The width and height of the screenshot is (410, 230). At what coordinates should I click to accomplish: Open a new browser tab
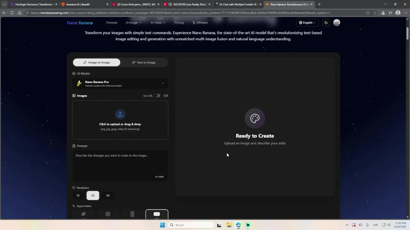coord(319,4)
